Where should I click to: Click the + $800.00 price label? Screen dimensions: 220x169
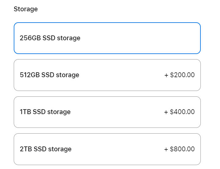[x=179, y=149]
